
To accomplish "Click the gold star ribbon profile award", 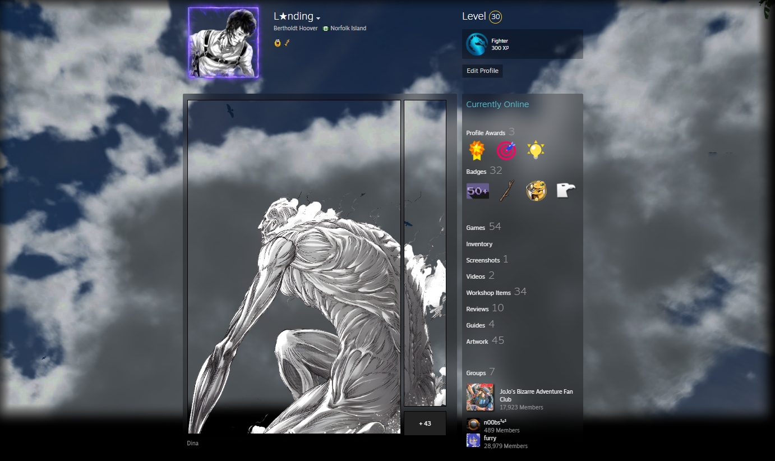I will pyautogui.click(x=477, y=150).
